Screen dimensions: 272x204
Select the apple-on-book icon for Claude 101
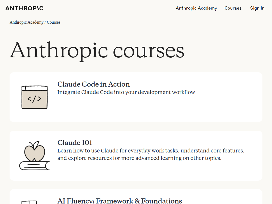[x=34, y=155]
